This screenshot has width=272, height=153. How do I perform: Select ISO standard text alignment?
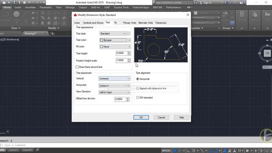point(138,97)
